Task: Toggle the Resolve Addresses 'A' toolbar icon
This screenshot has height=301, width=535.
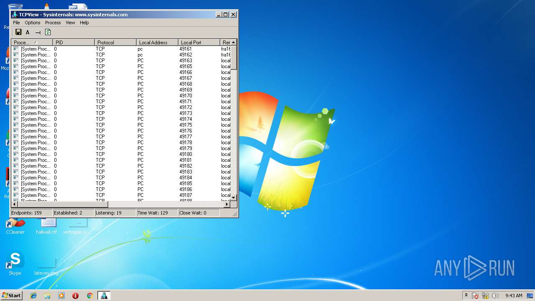Action: (x=28, y=32)
